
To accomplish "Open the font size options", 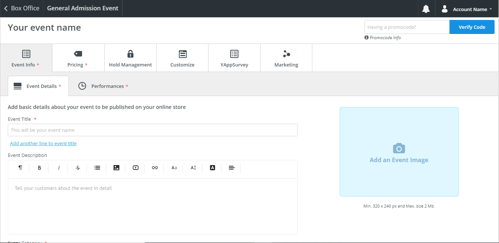I will coord(193,168).
